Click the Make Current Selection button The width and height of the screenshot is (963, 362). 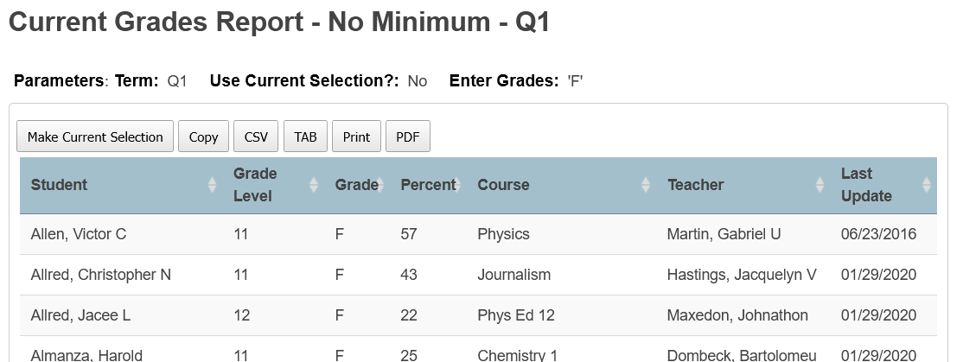[95, 137]
